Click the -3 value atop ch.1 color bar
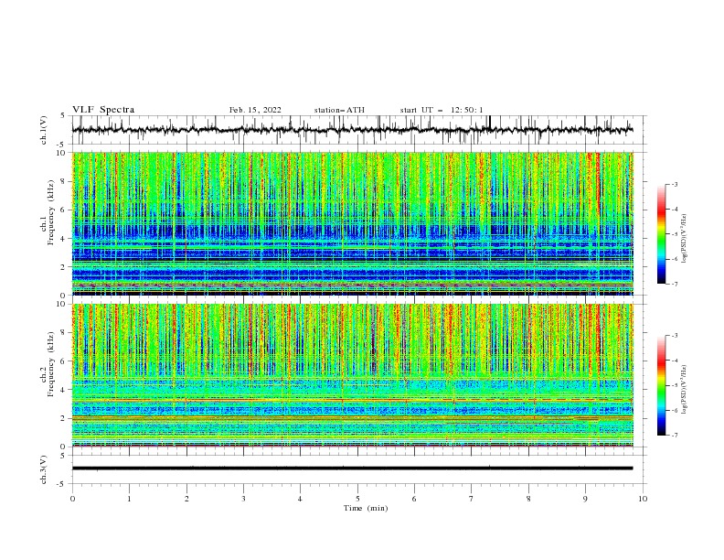This screenshot has width=724, height=560. click(674, 184)
